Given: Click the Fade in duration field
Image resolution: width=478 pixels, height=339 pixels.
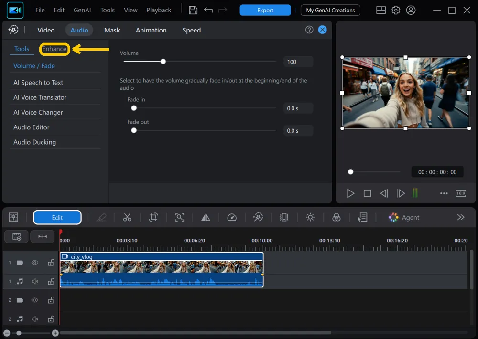Looking at the screenshot, I should pos(298,108).
